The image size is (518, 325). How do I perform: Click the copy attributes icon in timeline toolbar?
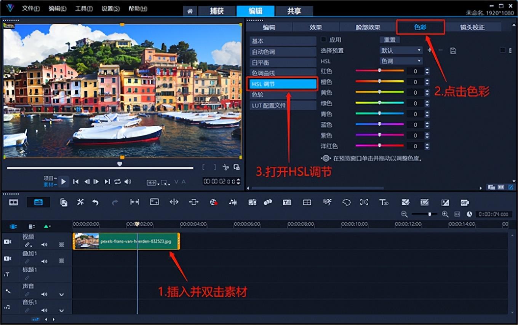click(64, 202)
